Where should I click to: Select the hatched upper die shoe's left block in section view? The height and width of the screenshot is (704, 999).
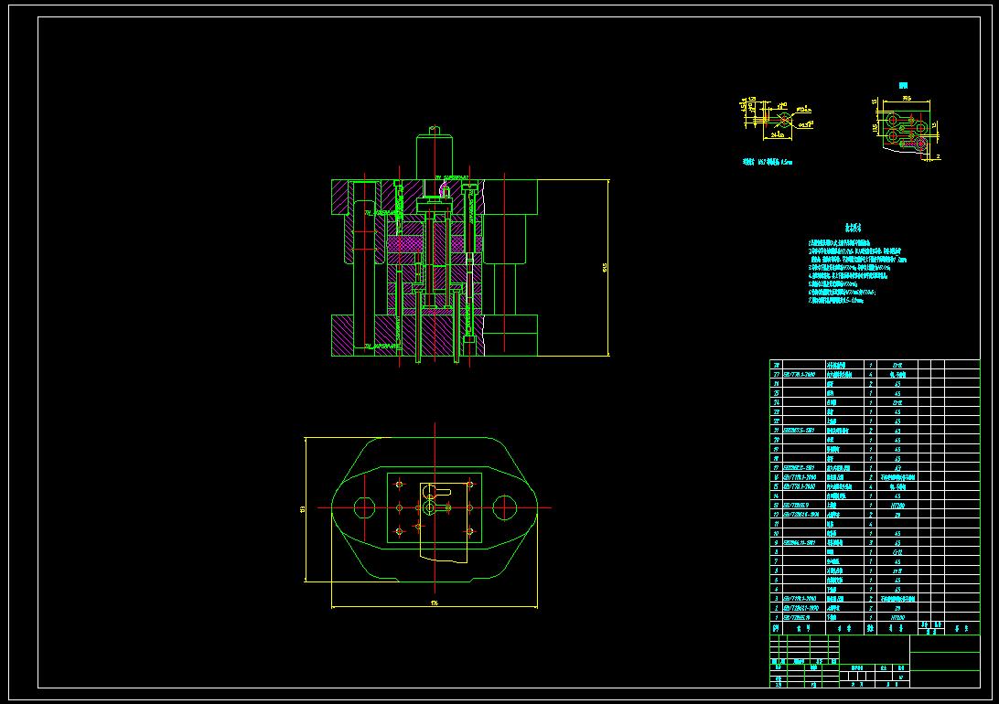(x=341, y=197)
